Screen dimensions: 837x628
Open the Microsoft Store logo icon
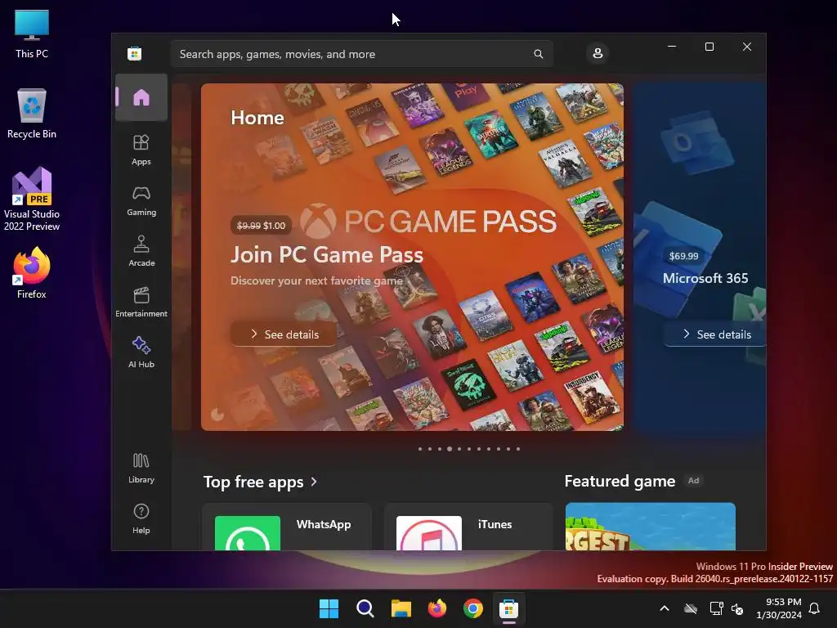[x=135, y=53]
